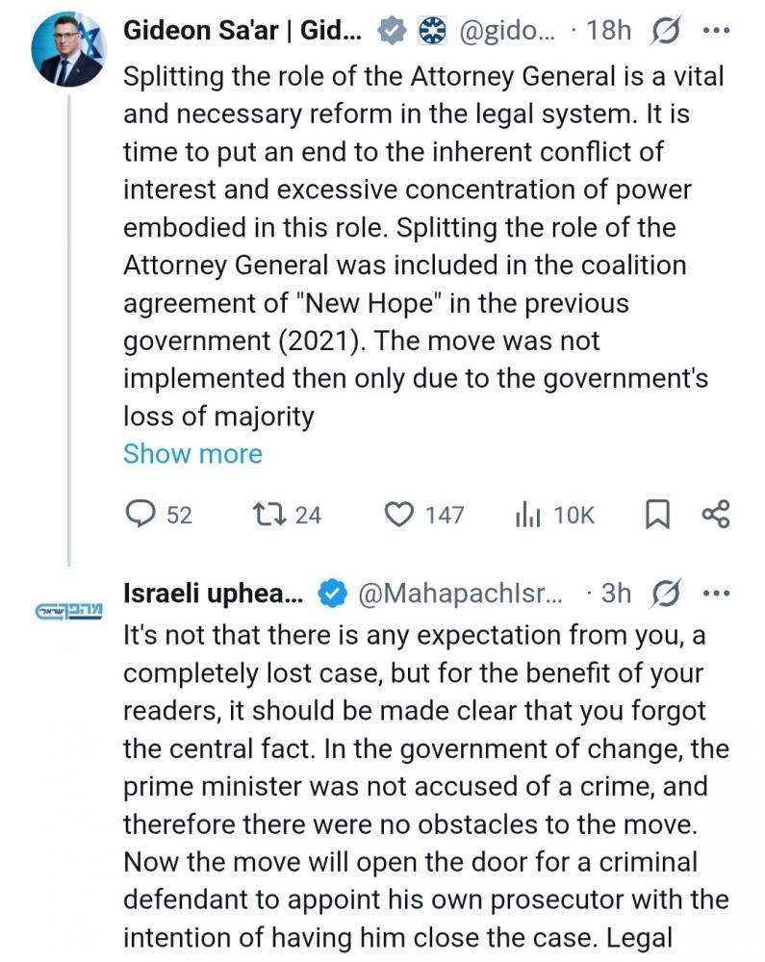Click the verified badge beside Israeli upheaval
Image resolution: width=765 pixels, height=962 pixels.
tap(332, 594)
